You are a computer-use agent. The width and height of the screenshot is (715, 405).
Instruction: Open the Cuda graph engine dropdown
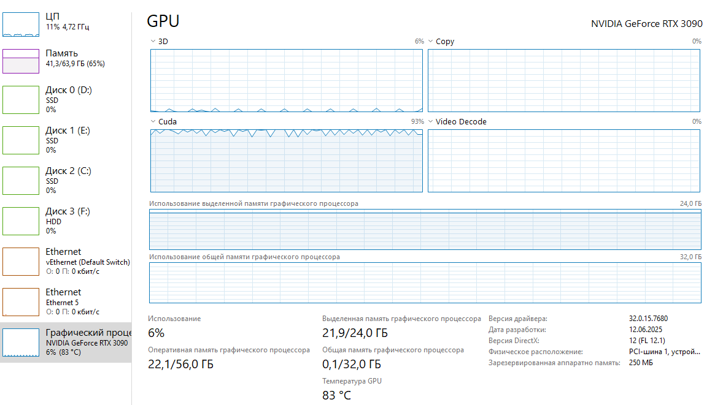[153, 122]
